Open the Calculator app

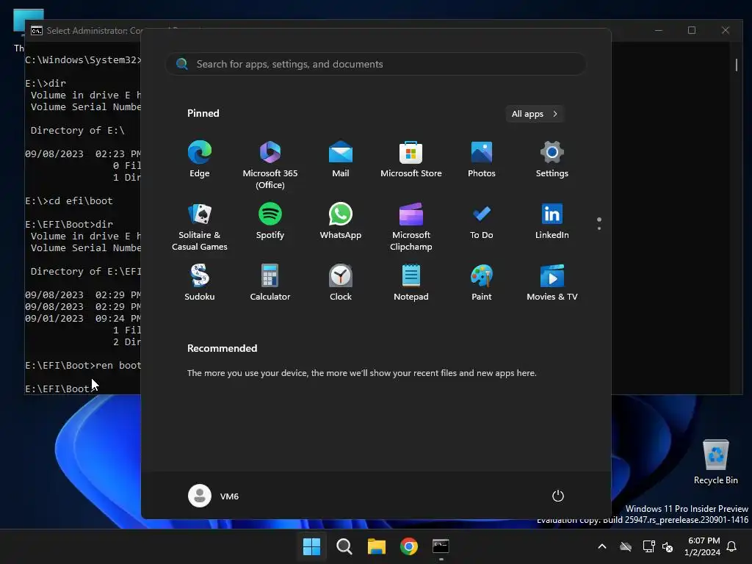coord(270,283)
